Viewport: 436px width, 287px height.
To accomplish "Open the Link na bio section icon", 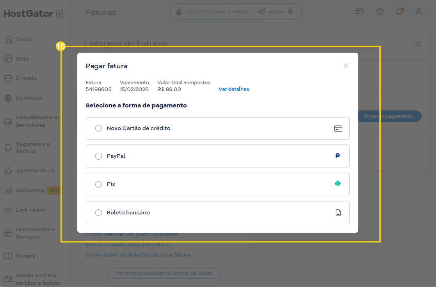I will (8, 210).
